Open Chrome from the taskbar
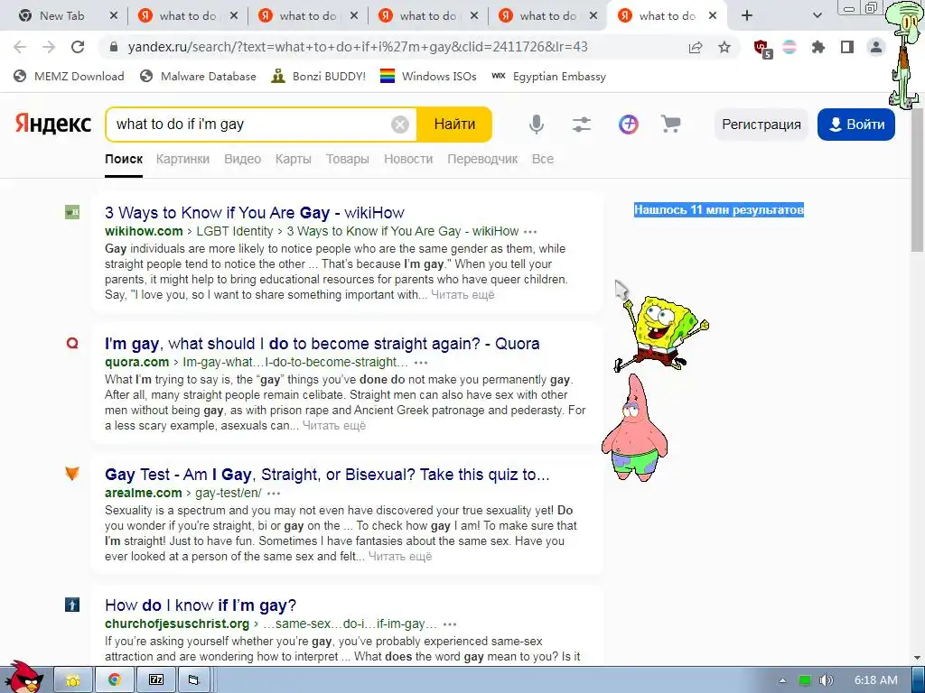925x693 pixels. (x=115, y=680)
